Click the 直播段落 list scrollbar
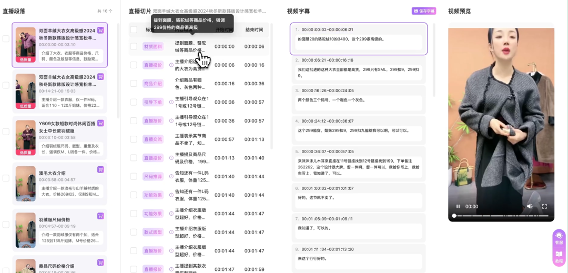 tap(118, 70)
